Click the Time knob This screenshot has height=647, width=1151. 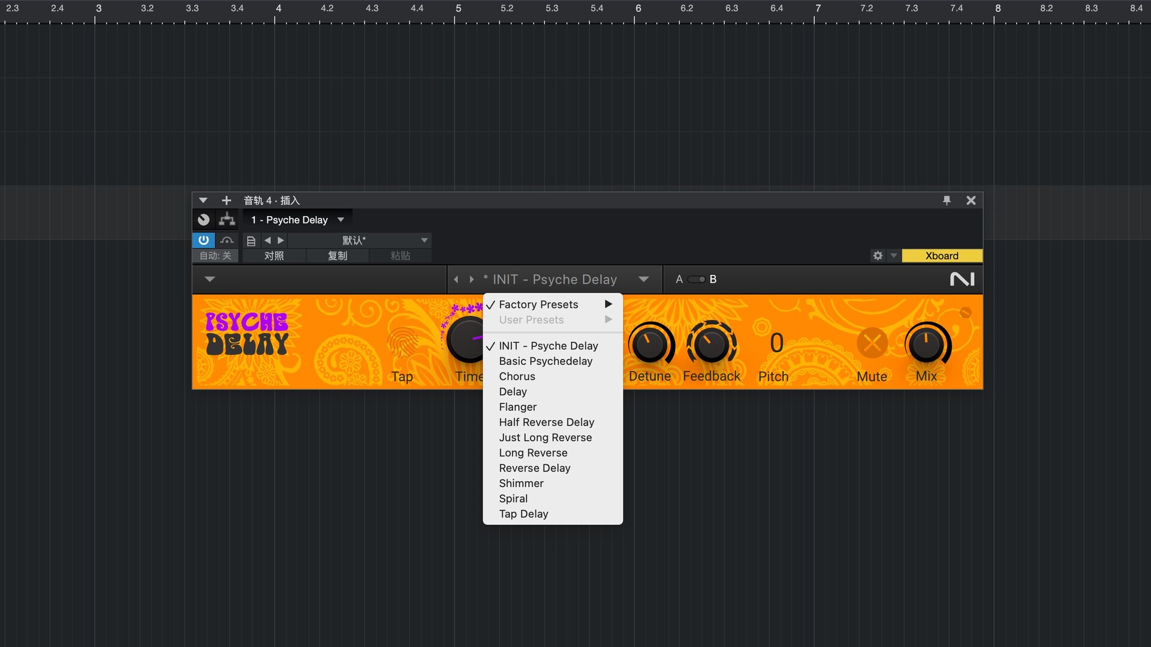pos(466,340)
